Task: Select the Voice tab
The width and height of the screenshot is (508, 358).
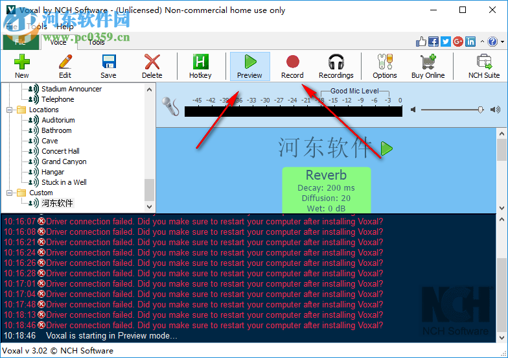Action: 58,42
